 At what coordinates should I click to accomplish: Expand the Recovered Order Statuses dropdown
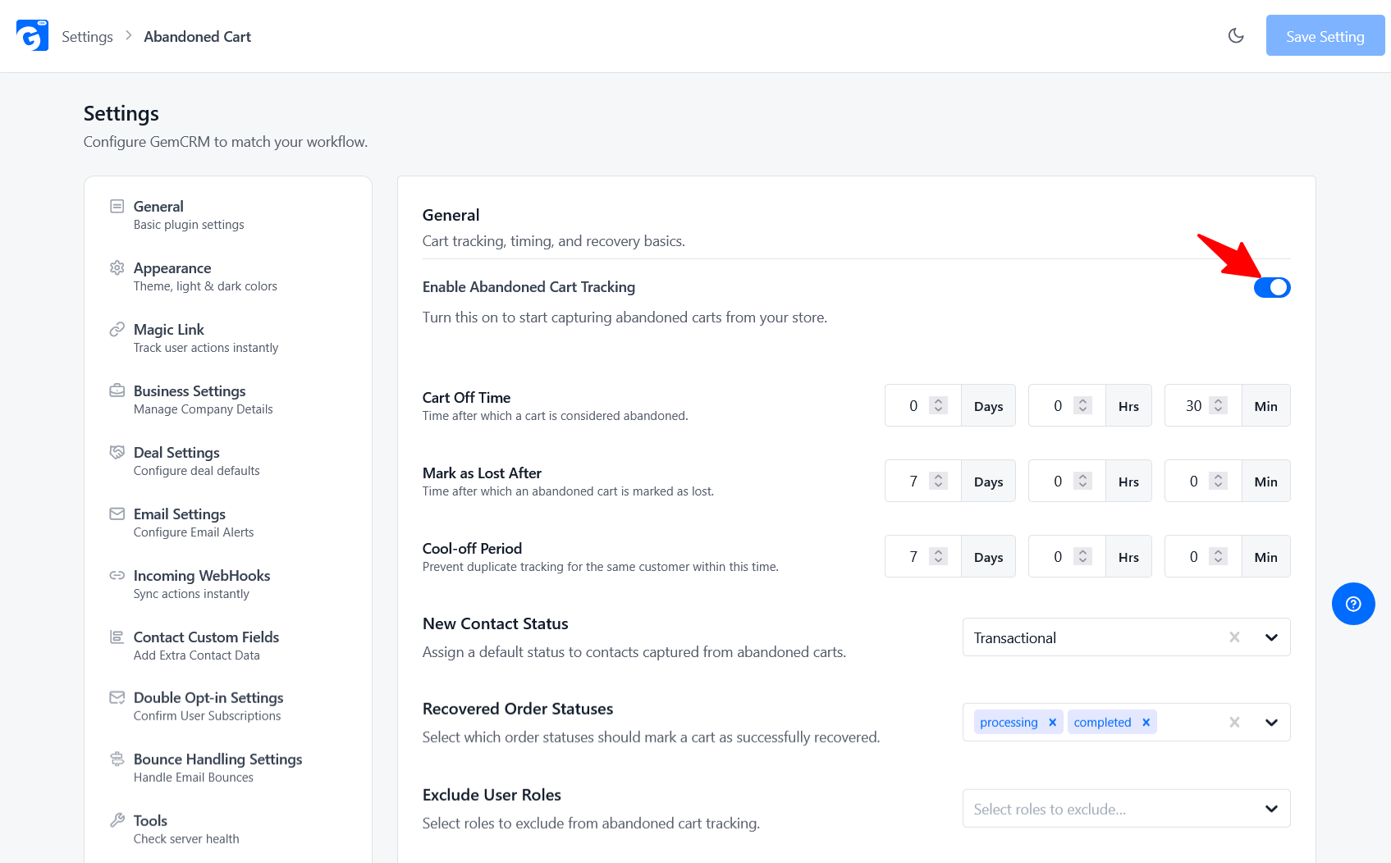1271,722
